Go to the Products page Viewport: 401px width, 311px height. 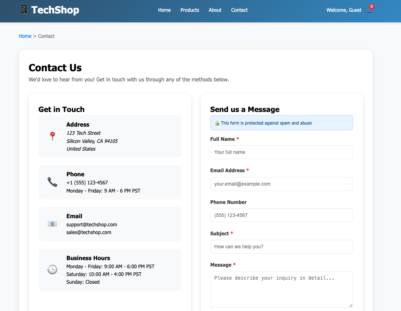coord(190,10)
